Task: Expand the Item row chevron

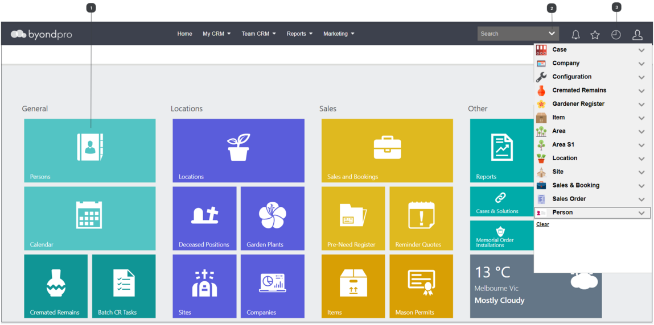Action: tap(641, 118)
